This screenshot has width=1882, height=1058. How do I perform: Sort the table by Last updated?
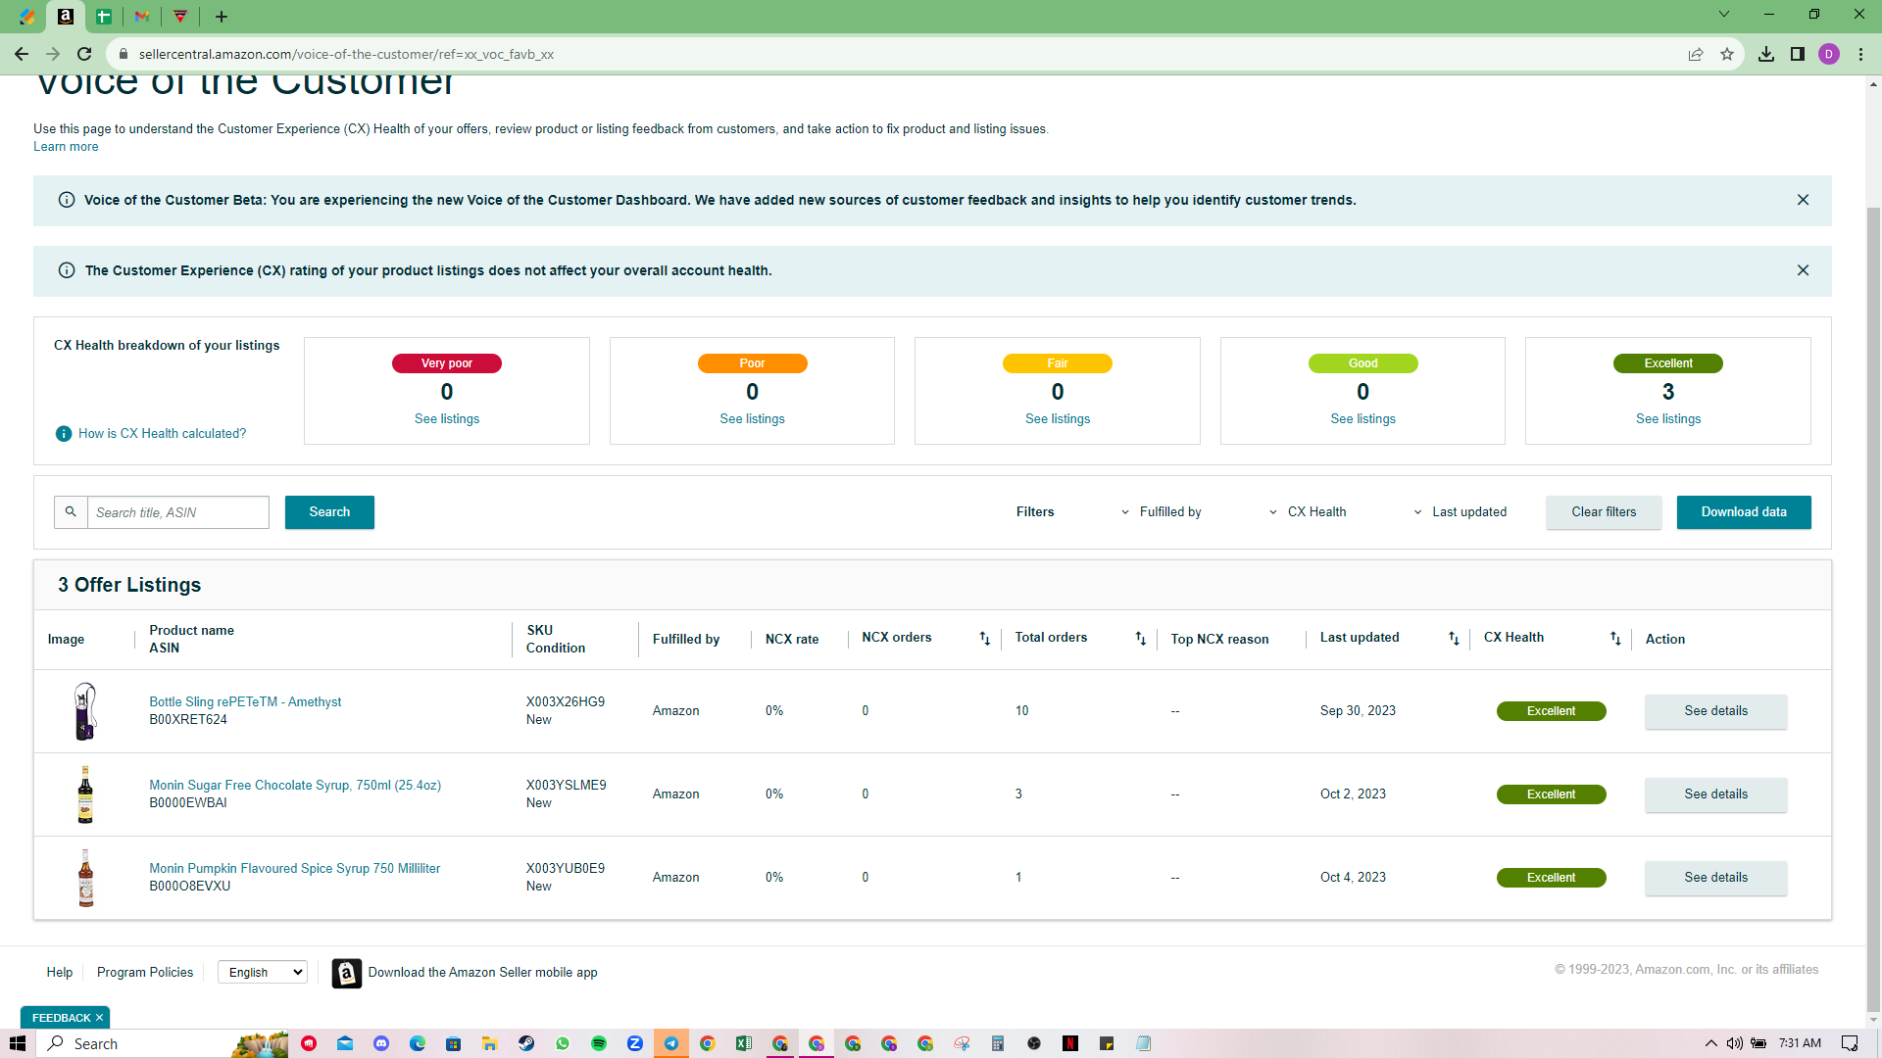point(1454,639)
